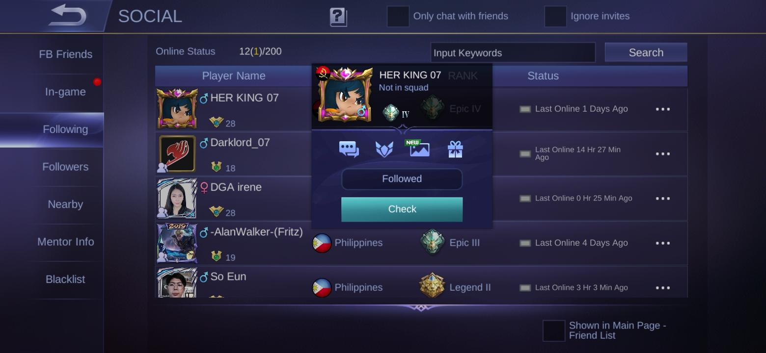The height and width of the screenshot is (353, 766).
Task: Focus the Input Keywords search field
Action: (513, 52)
